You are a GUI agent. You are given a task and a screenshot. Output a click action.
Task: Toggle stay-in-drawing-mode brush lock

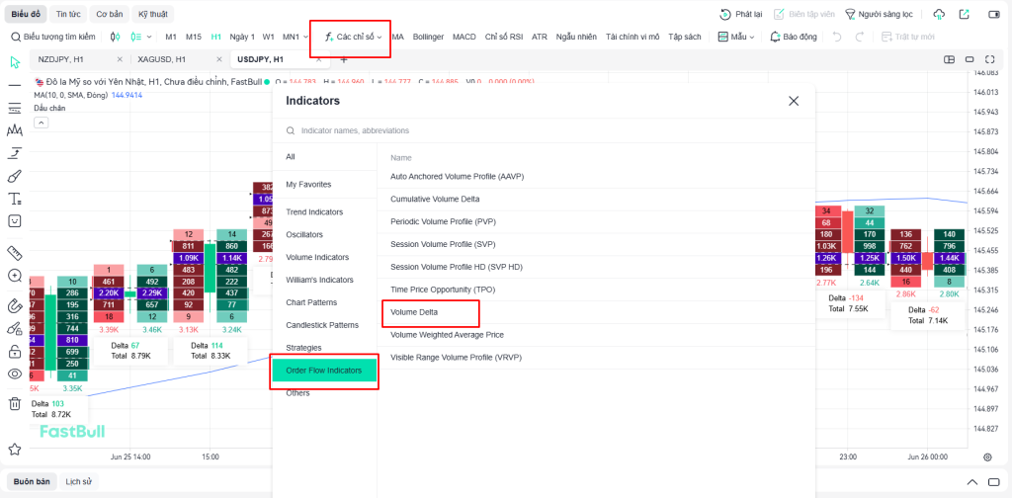(x=14, y=329)
